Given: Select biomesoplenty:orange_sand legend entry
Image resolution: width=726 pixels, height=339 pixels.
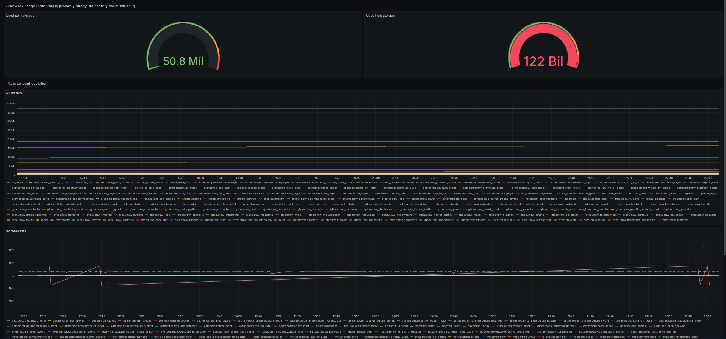Looking at the screenshot, I should (x=30, y=199).
